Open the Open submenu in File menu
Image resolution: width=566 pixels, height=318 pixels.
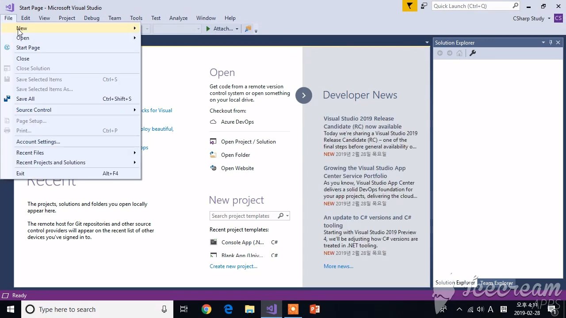(71, 38)
